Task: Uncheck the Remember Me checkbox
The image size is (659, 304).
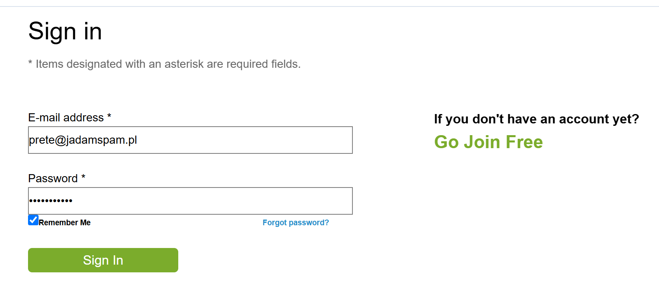Action: point(33,220)
